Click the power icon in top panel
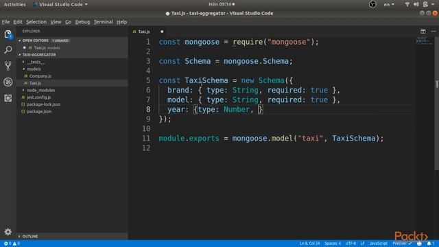Screen dimensions: 439x247 tap(425, 4)
